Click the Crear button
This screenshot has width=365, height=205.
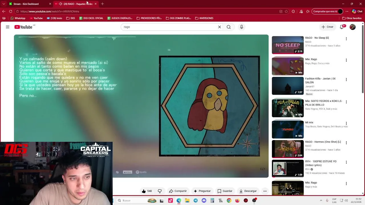click(x=327, y=27)
